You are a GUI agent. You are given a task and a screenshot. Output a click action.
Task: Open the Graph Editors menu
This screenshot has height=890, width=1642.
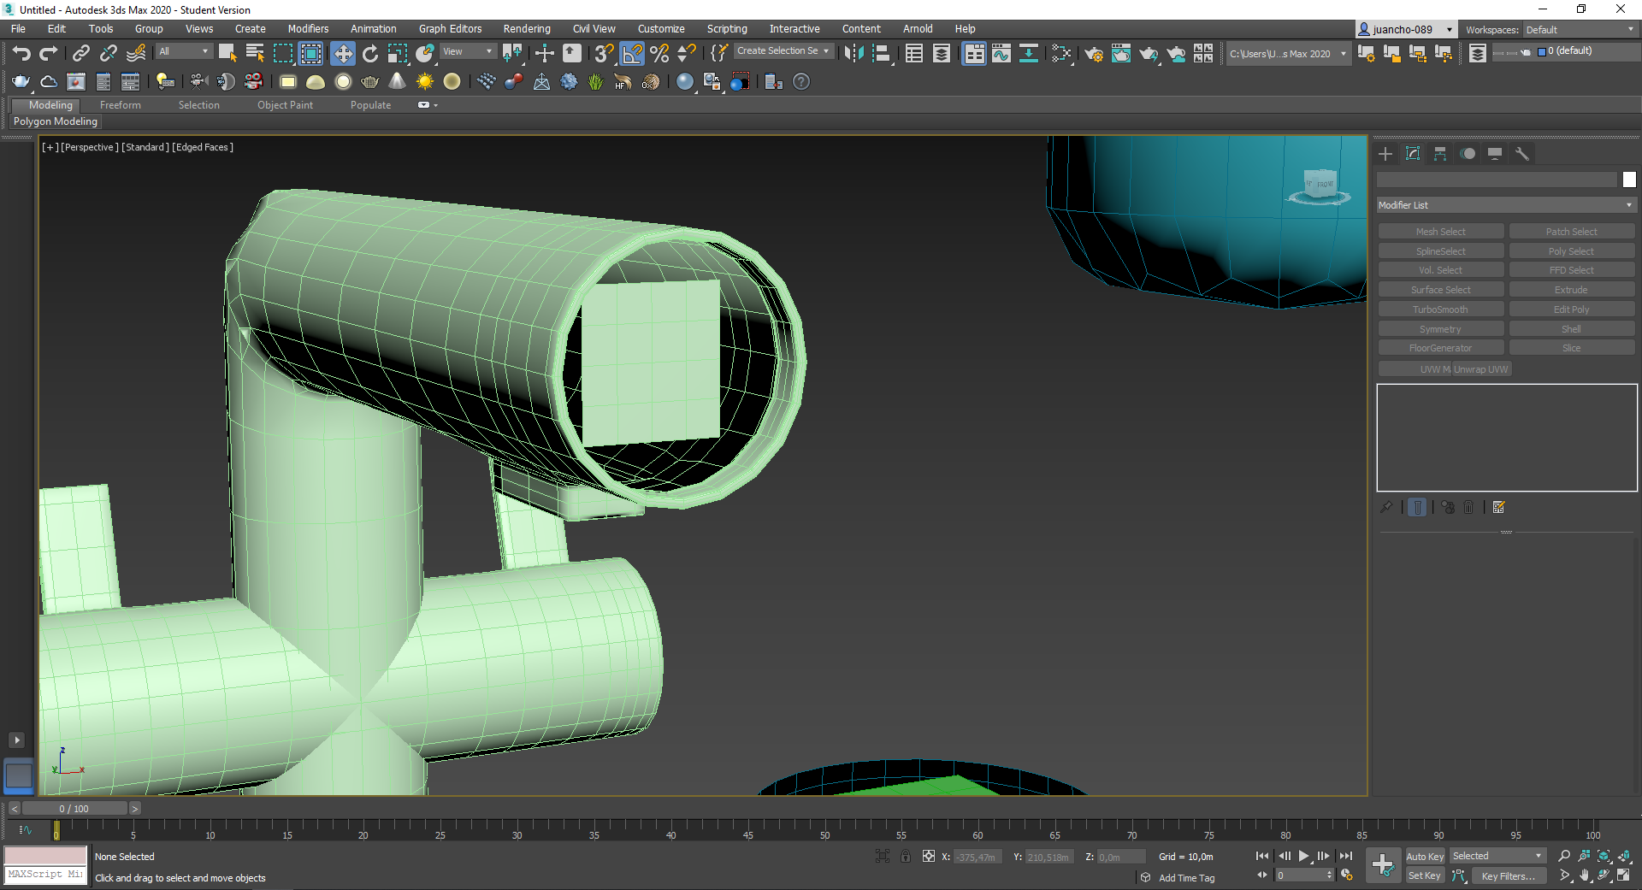[450, 29]
